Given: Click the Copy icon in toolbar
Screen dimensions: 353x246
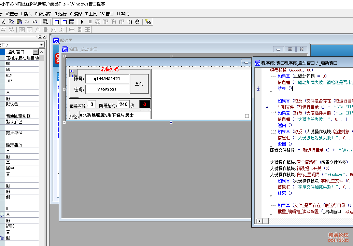Looking at the screenshot, I should [x=11, y=22].
